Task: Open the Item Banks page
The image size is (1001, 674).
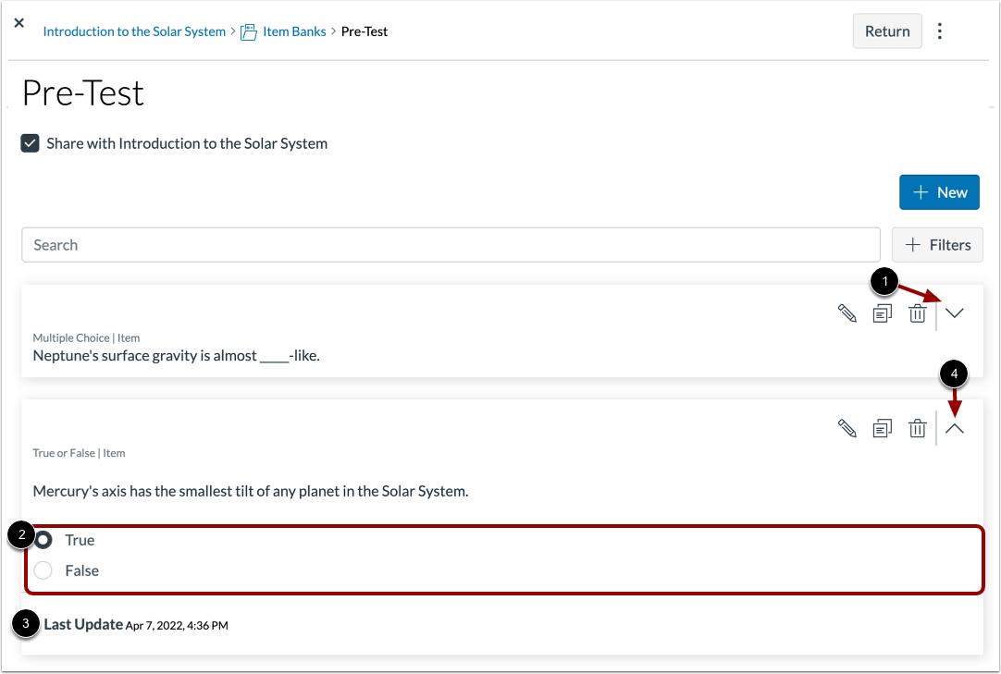Action: 294,31
